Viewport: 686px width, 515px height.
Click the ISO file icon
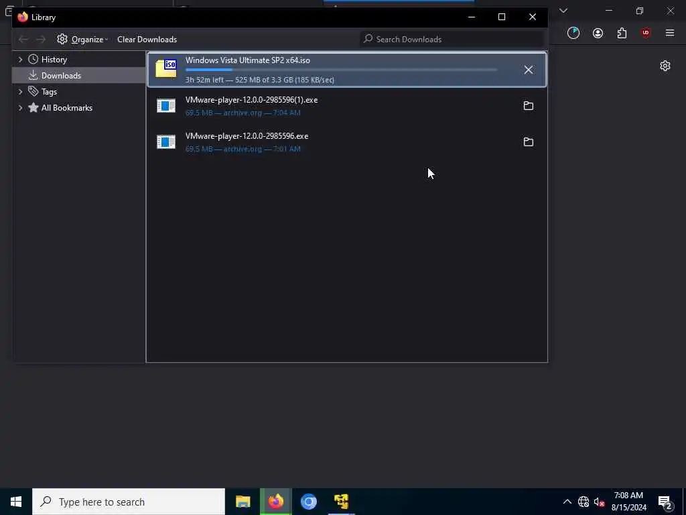166,68
